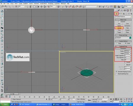Toggle the Smooth checkbox

(x=125, y=62)
